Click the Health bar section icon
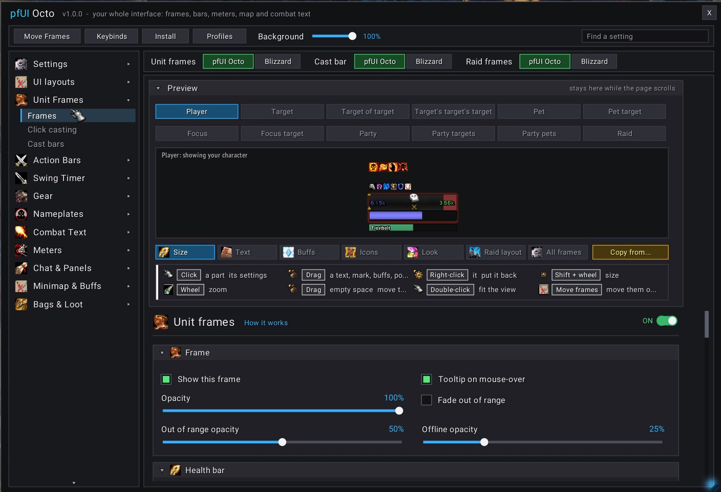 click(176, 470)
